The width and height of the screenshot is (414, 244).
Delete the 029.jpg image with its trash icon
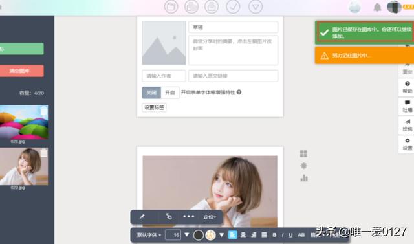coord(44,153)
